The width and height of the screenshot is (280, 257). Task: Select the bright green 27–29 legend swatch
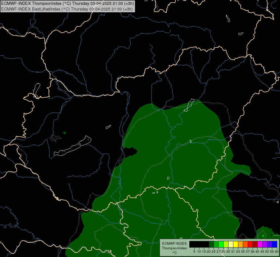tap(221, 244)
